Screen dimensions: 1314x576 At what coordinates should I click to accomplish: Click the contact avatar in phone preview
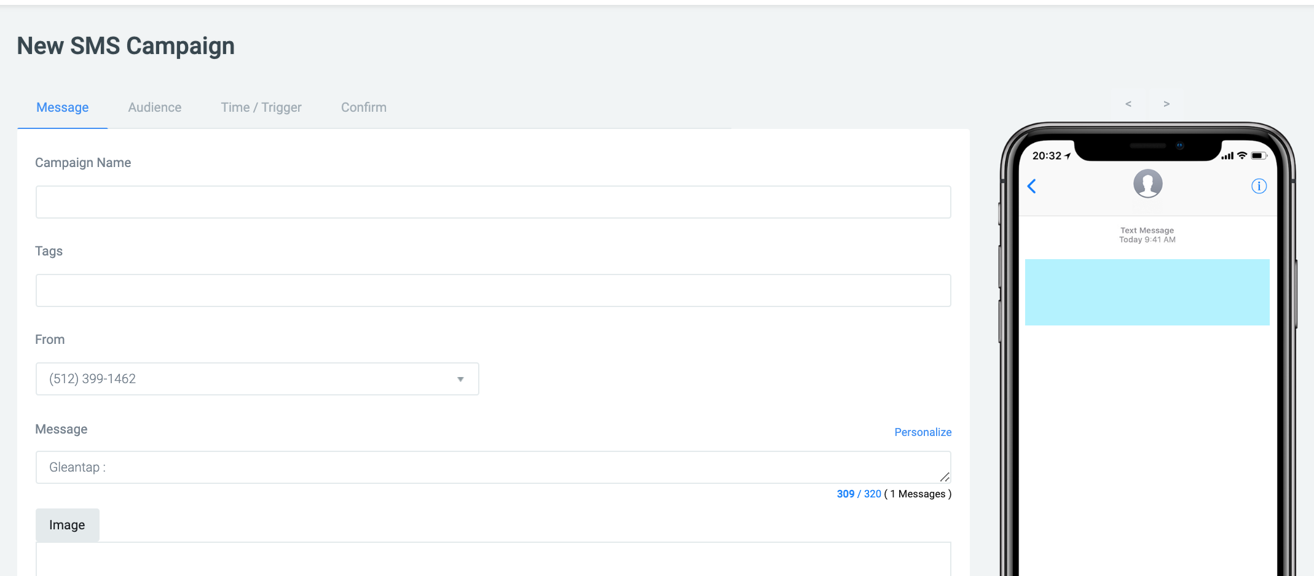(1147, 184)
